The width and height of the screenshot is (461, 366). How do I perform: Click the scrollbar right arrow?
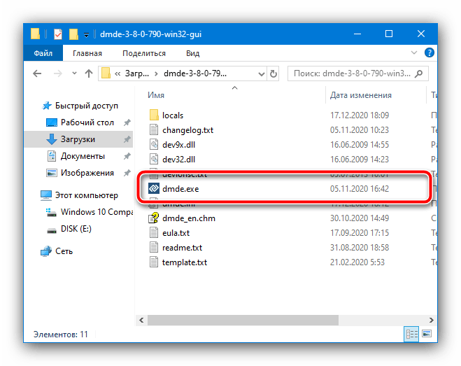(x=432, y=320)
